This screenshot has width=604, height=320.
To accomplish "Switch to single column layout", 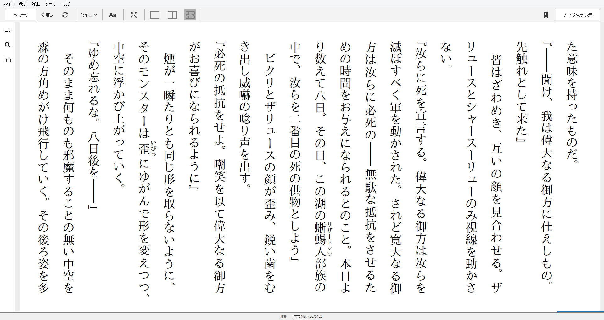I will pos(155,15).
